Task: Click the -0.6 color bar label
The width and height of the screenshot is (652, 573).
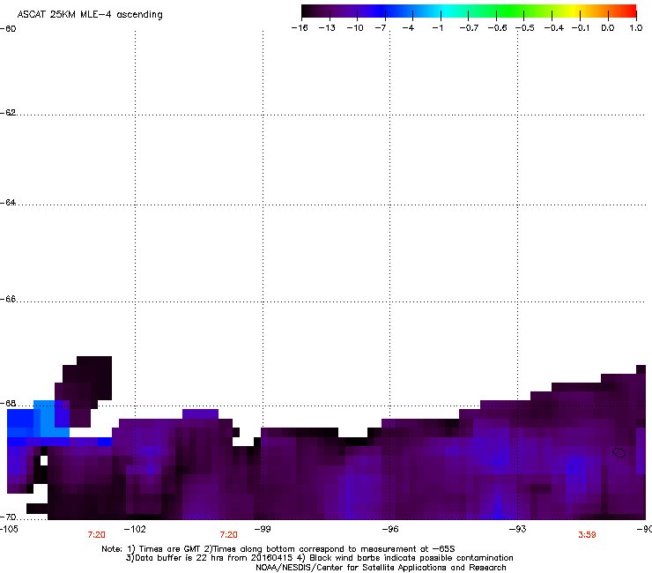Action: click(497, 28)
